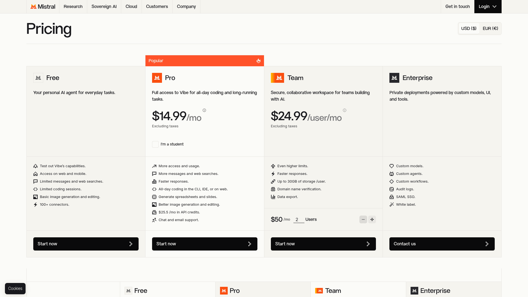
Task: Click the icon beside 'Data export.'
Action: 273,197
